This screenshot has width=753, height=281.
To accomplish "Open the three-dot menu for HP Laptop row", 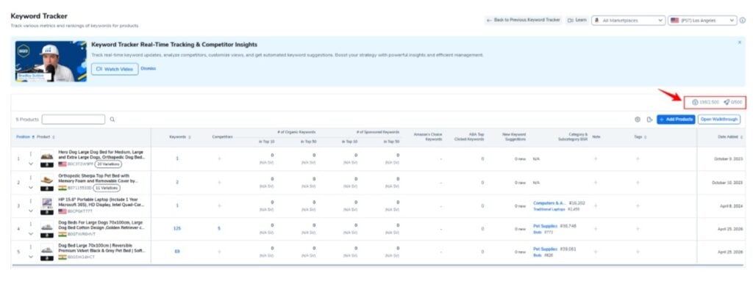I will coord(31,201).
